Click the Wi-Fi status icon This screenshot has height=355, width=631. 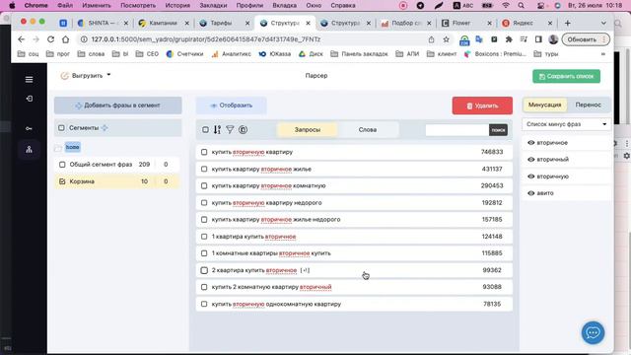click(506, 6)
